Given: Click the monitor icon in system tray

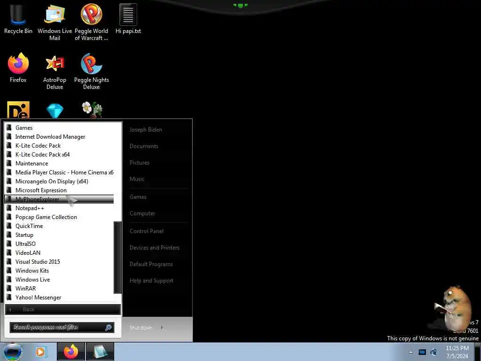Looking at the screenshot, I should click(422, 352).
